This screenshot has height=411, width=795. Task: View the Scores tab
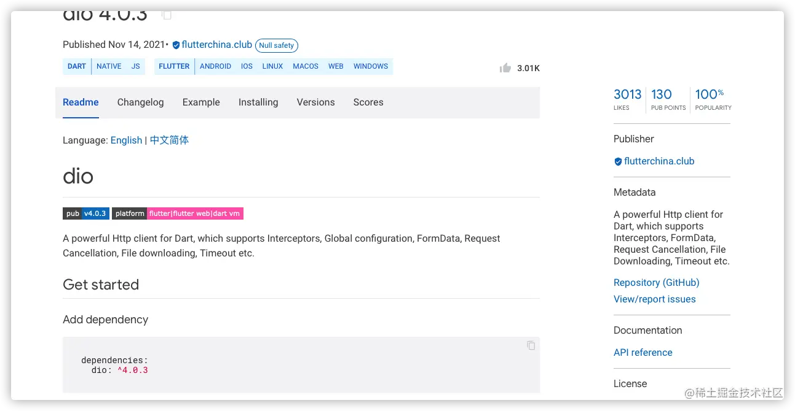click(368, 102)
